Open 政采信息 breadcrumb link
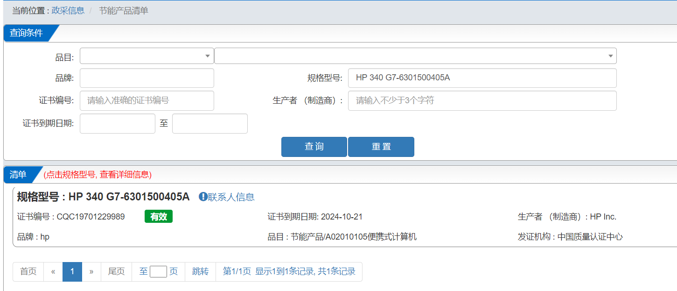This screenshot has width=677, height=291. 68,10
